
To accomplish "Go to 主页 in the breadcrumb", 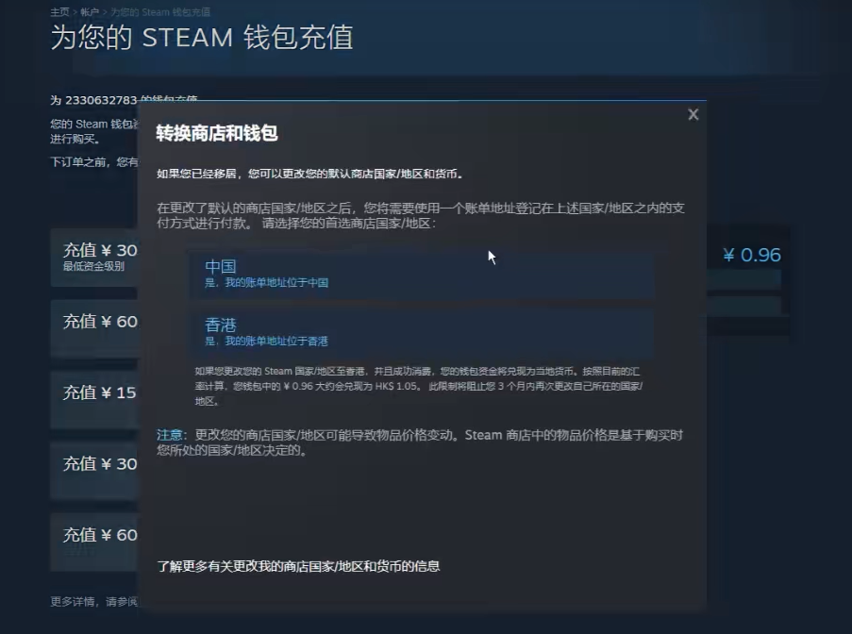I will (59, 12).
